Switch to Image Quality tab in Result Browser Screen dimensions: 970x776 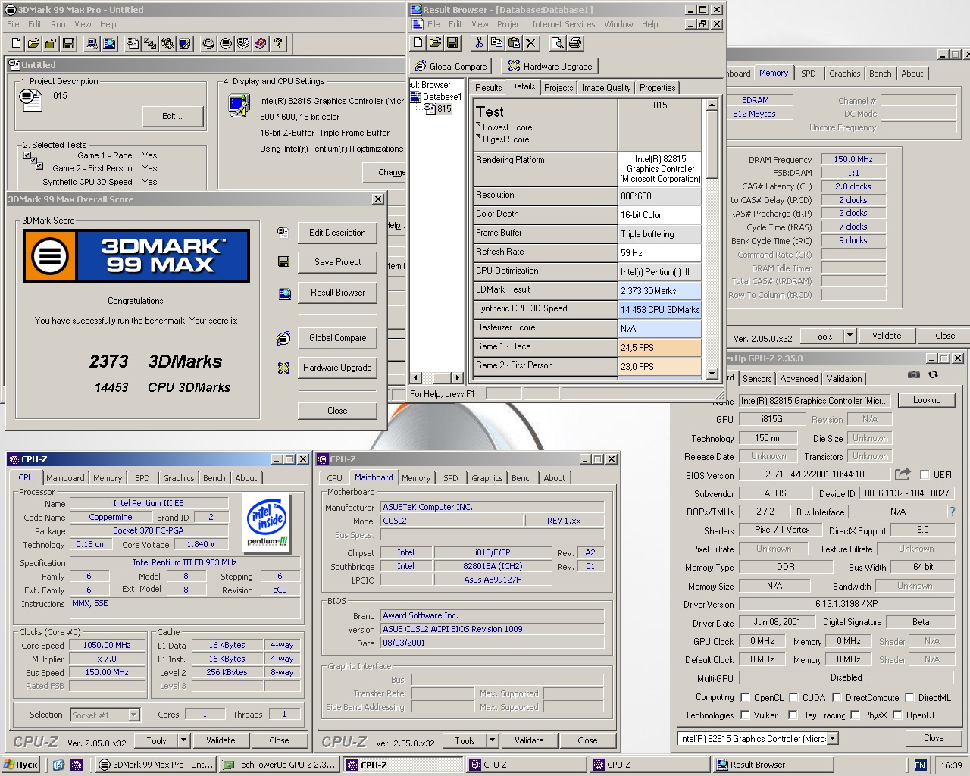[606, 88]
